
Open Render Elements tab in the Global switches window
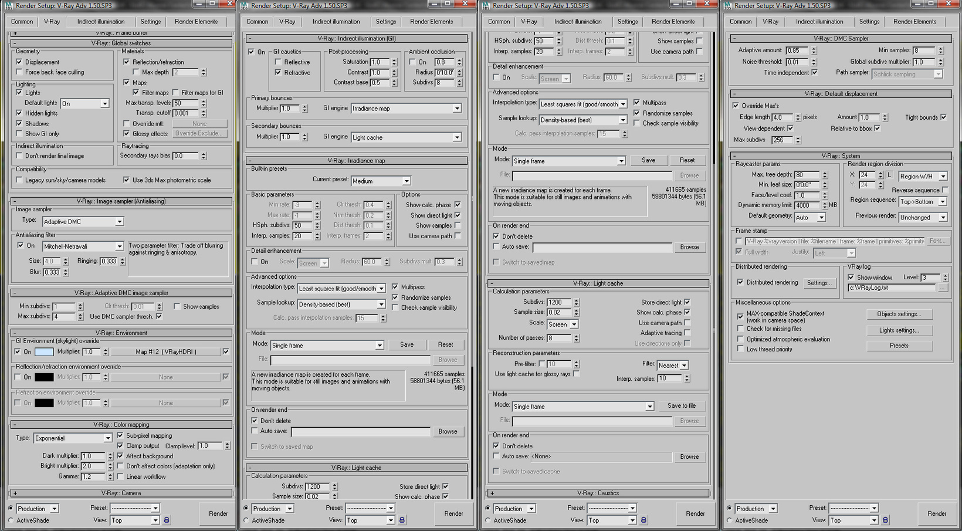click(x=196, y=22)
